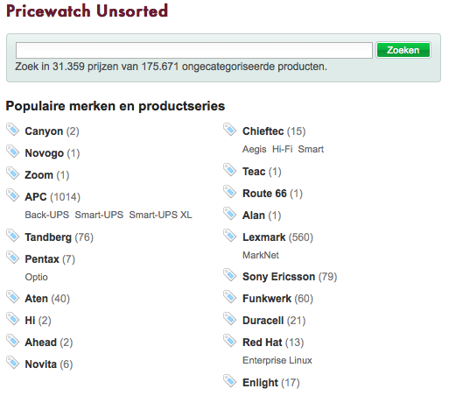
Task: Click the Pricewatch Unsorted page title
Action: [87, 11]
